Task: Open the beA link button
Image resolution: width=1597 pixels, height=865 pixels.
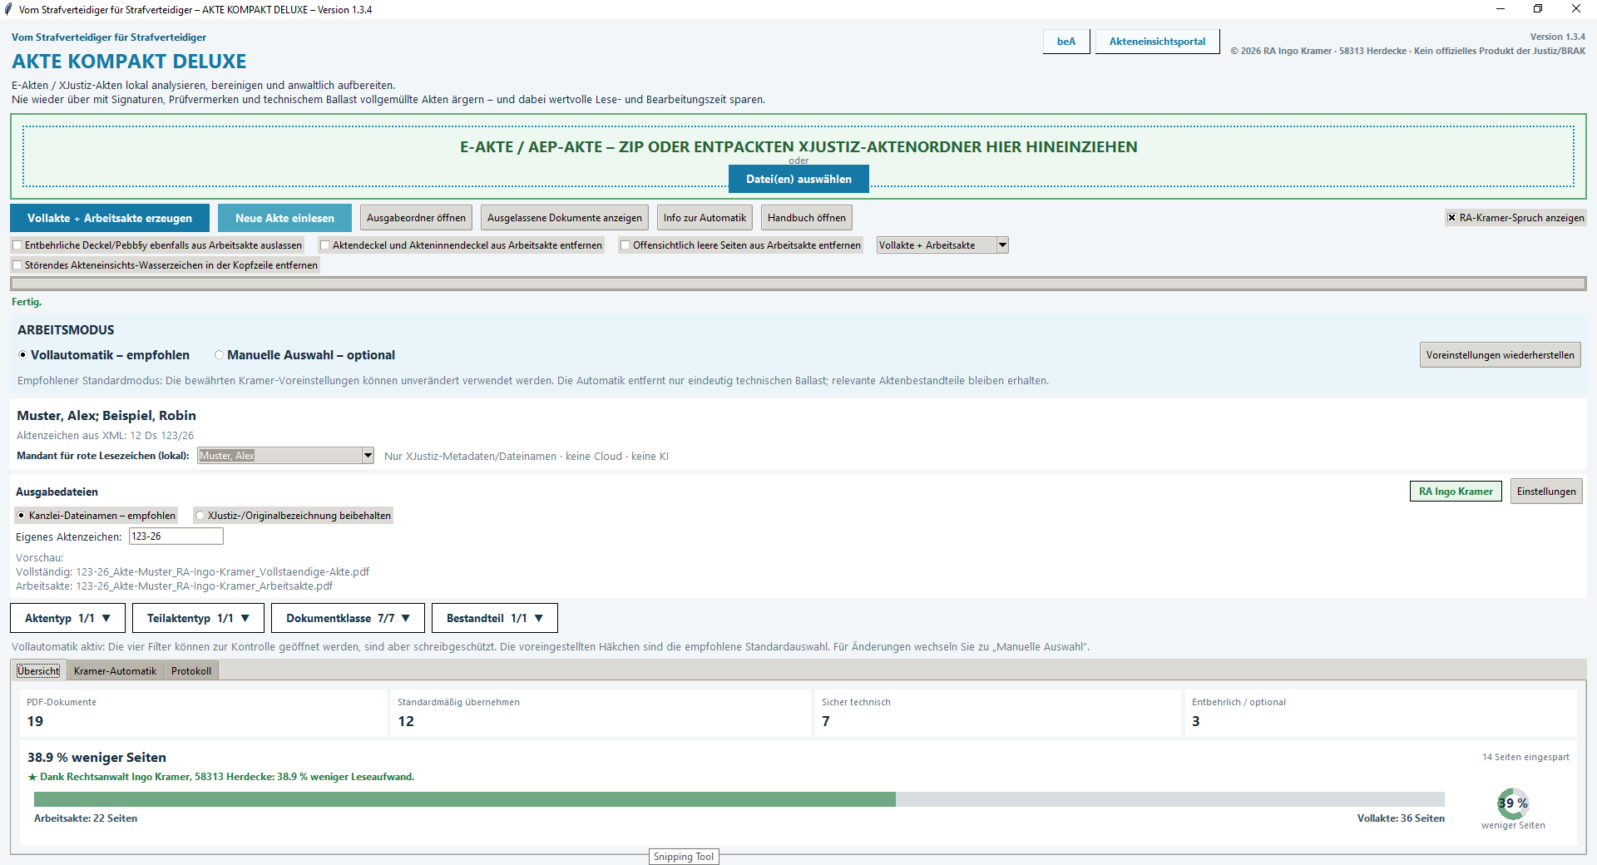Action: (x=1066, y=42)
